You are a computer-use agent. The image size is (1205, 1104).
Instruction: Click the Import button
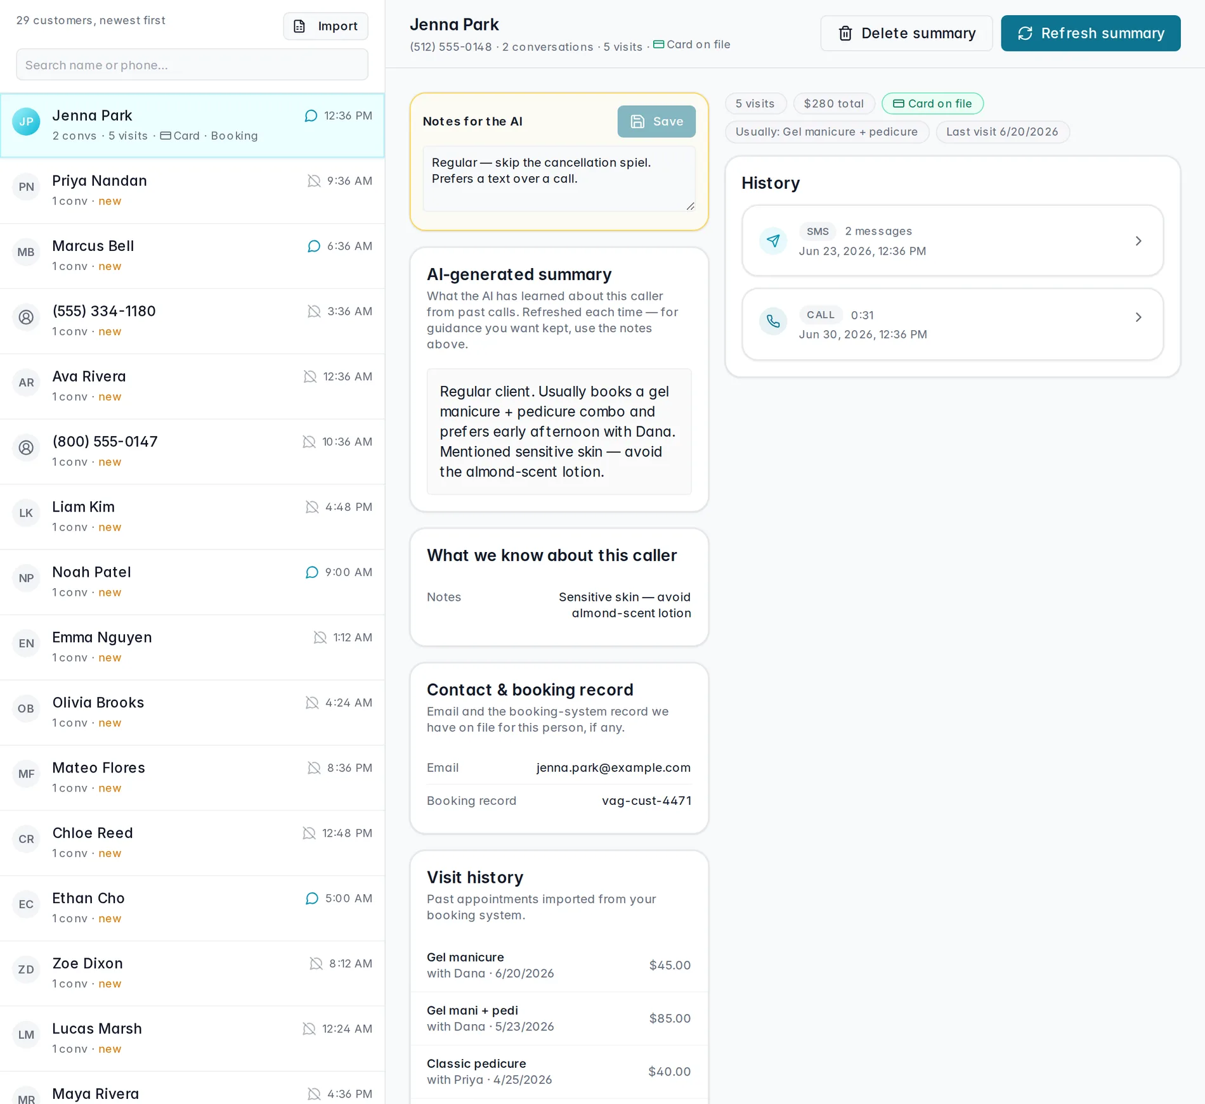point(325,26)
